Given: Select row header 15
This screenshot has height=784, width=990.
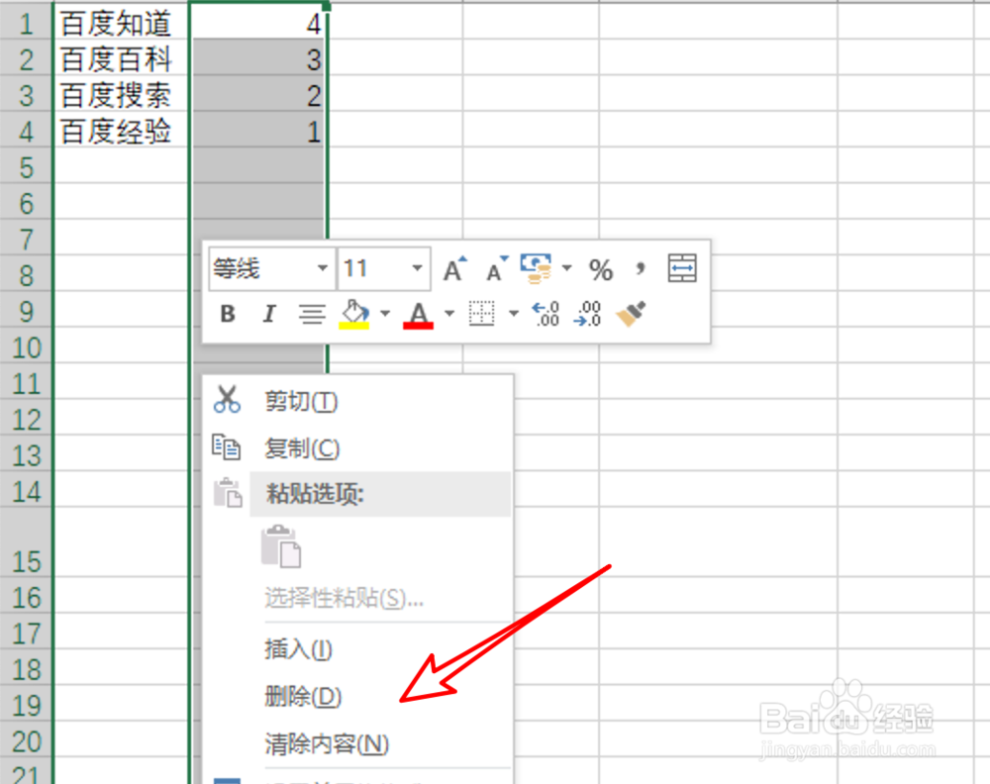Looking at the screenshot, I should point(26,542).
